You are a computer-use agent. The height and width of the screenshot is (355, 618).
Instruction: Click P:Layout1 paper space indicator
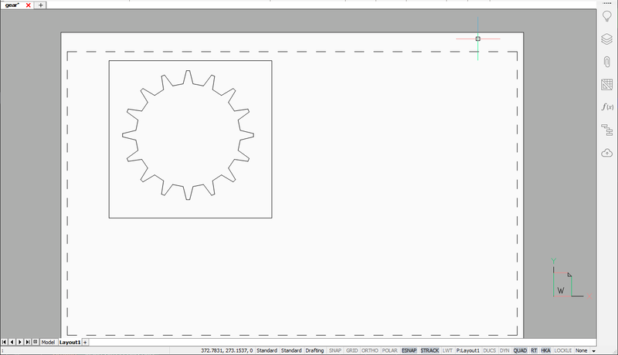click(x=468, y=350)
